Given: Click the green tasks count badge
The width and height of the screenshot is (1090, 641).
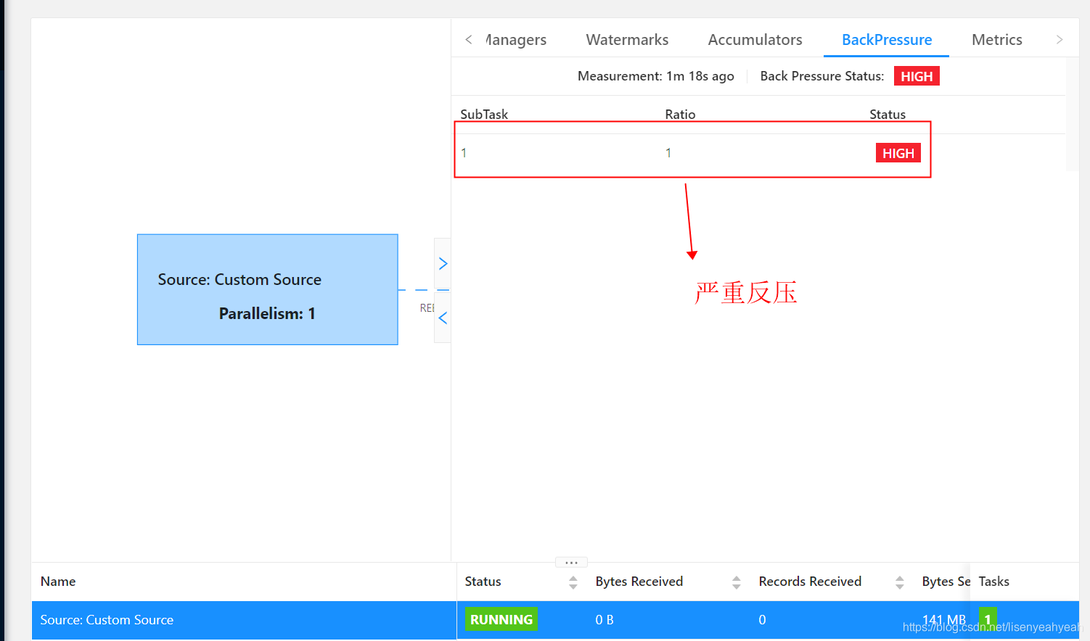Looking at the screenshot, I should point(988,619).
